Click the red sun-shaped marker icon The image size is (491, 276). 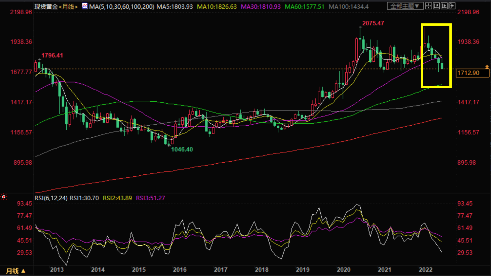point(4,197)
